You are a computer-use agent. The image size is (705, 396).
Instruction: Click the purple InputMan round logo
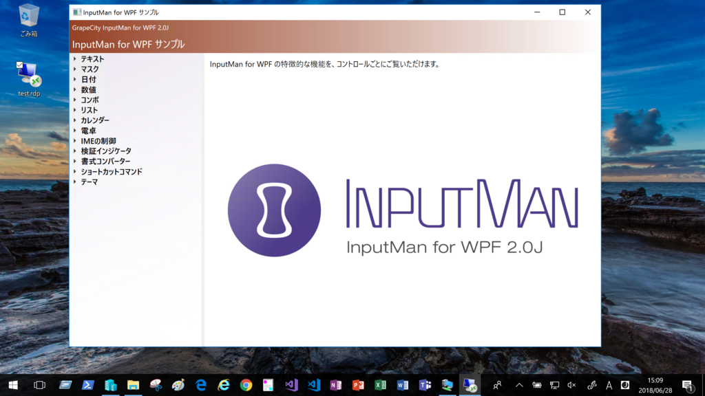coord(274,210)
